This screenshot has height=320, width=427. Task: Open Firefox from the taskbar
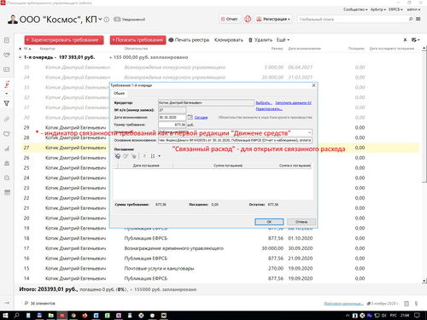pos(85,316)
